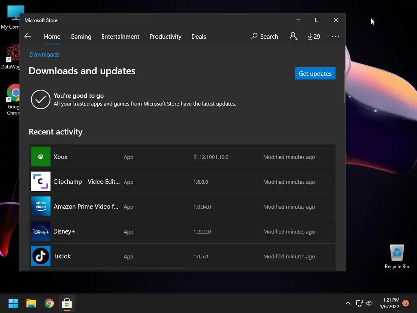Open the Productivity tab

click(x=165, y=36)
